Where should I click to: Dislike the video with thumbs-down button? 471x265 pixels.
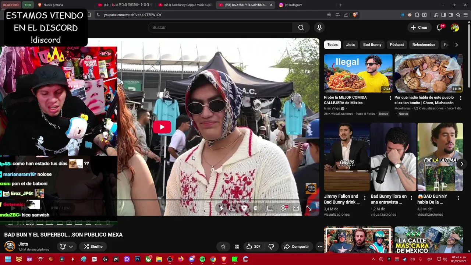[x=272, y=247]
